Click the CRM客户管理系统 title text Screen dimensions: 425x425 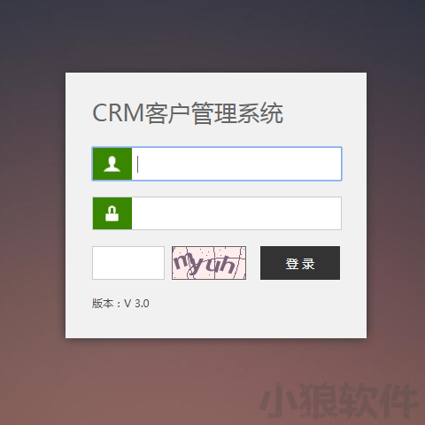click(188, 113)
